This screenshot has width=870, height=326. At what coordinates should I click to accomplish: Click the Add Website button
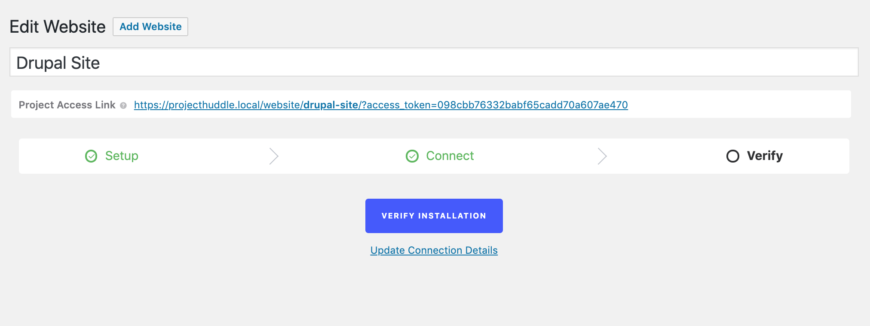(150, 27)
